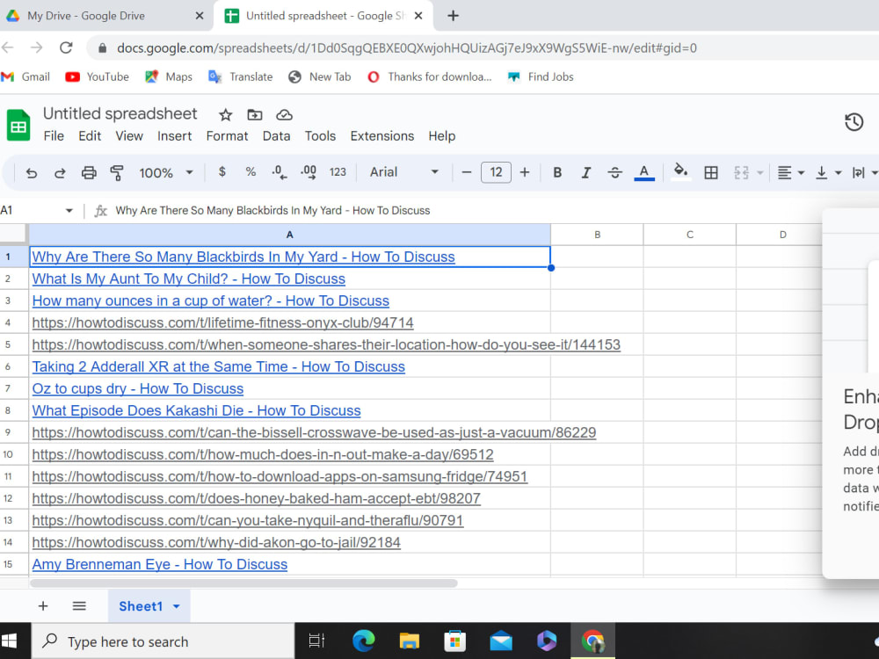Viewport: 879px width, 659px height.
Task: Open the Arial font dropdown
Action: (x=403, y=172)
